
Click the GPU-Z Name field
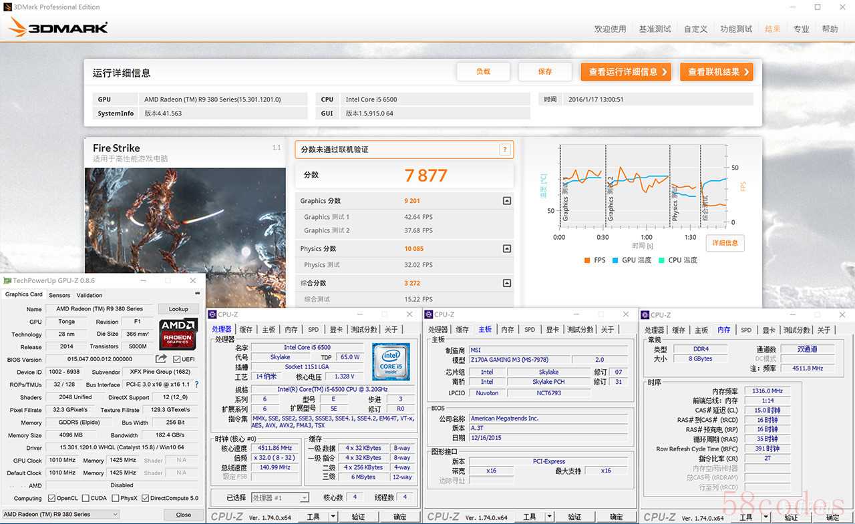100,309
